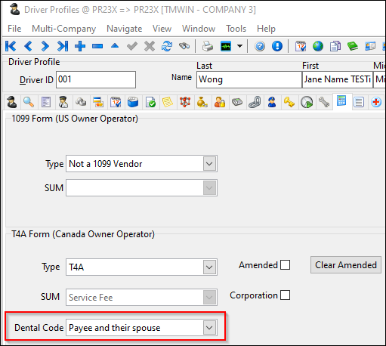Click into the Driver ID field
The image size is (386, 346).
click(x=96, y=79)
